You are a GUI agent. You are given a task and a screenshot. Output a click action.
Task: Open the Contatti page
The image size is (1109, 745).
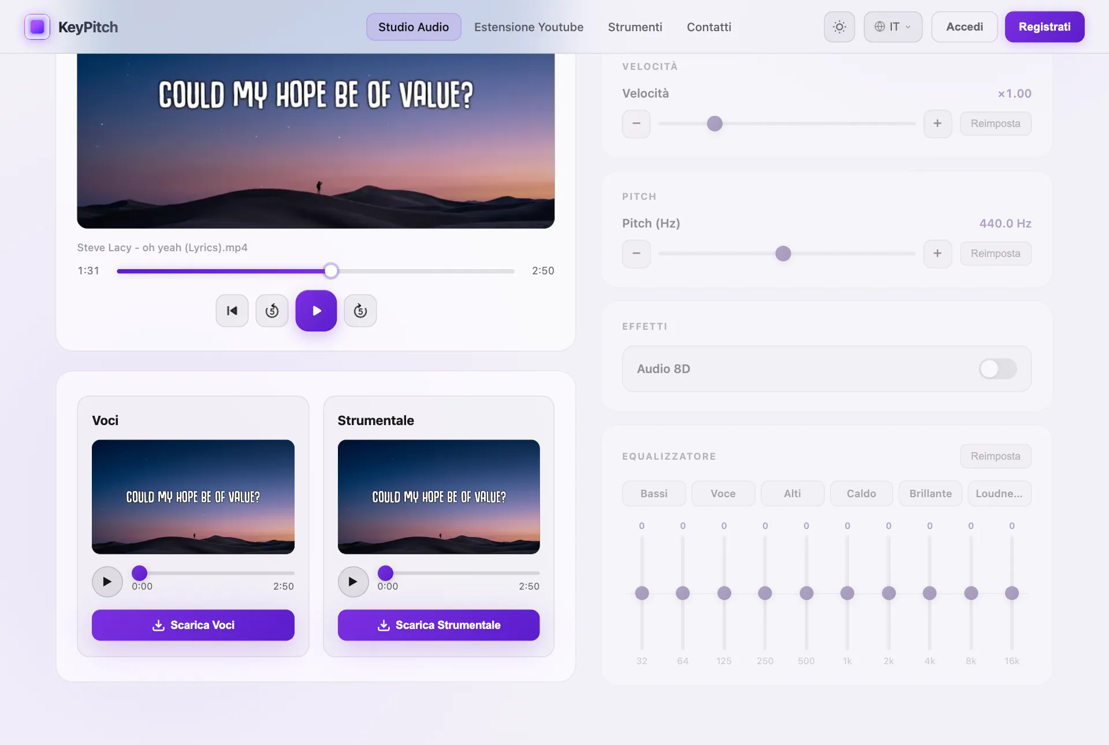tap(709, 27)
